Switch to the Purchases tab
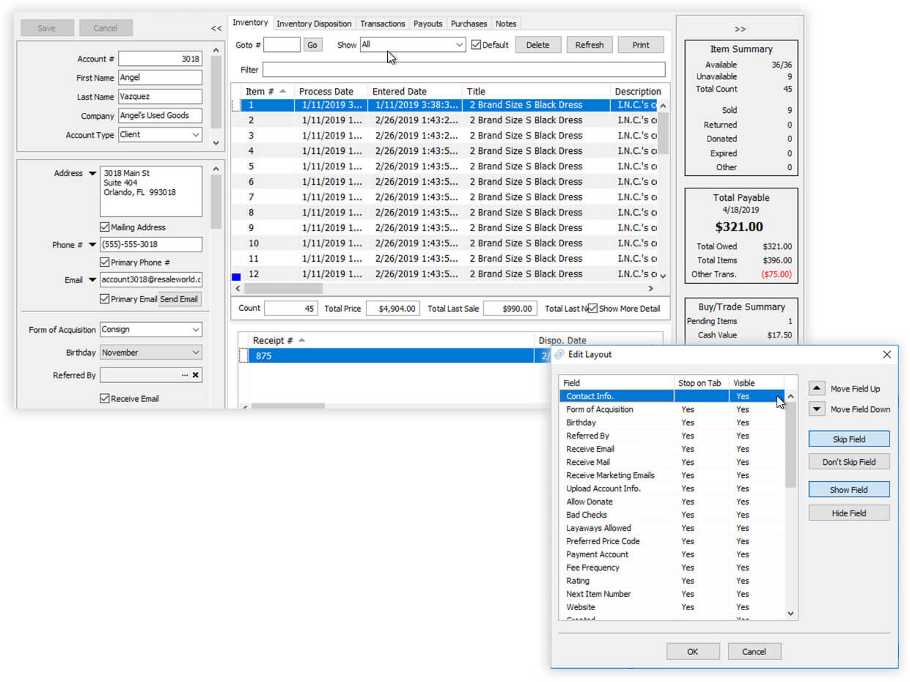 [x=469, y=24]
